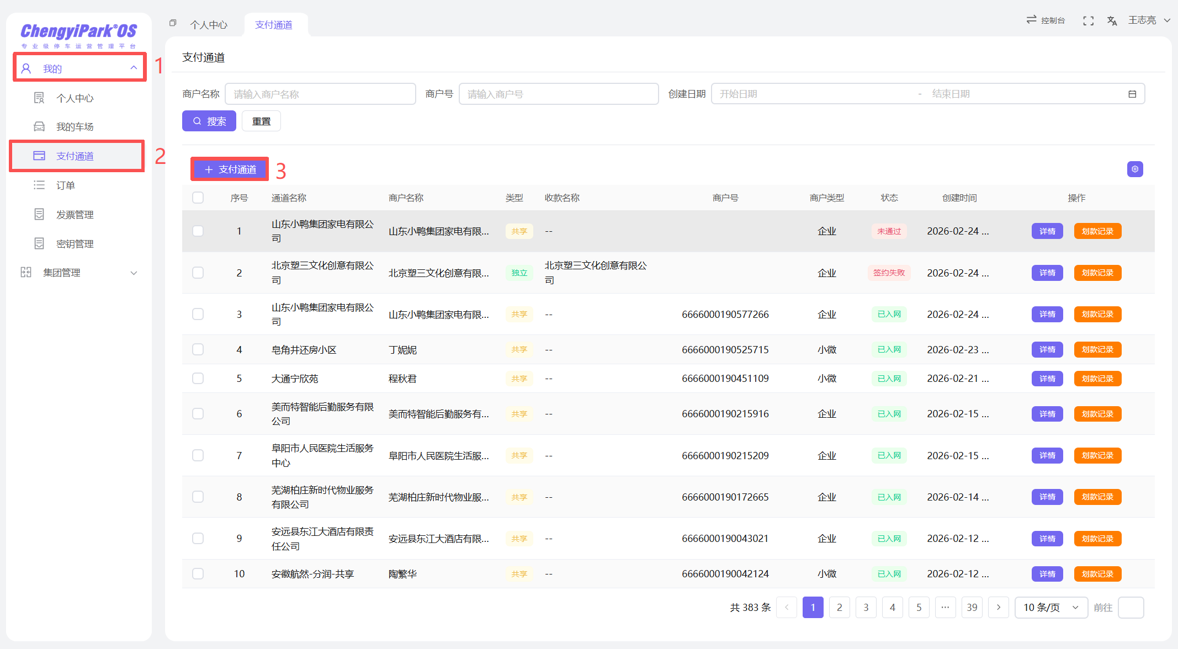
Task: Click the 密钥管理 icon in sidebar
Action: tap(39, 243)
